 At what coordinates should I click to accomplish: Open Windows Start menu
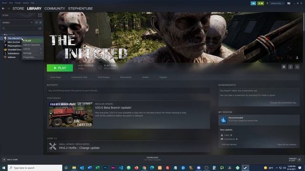[3, 168]
